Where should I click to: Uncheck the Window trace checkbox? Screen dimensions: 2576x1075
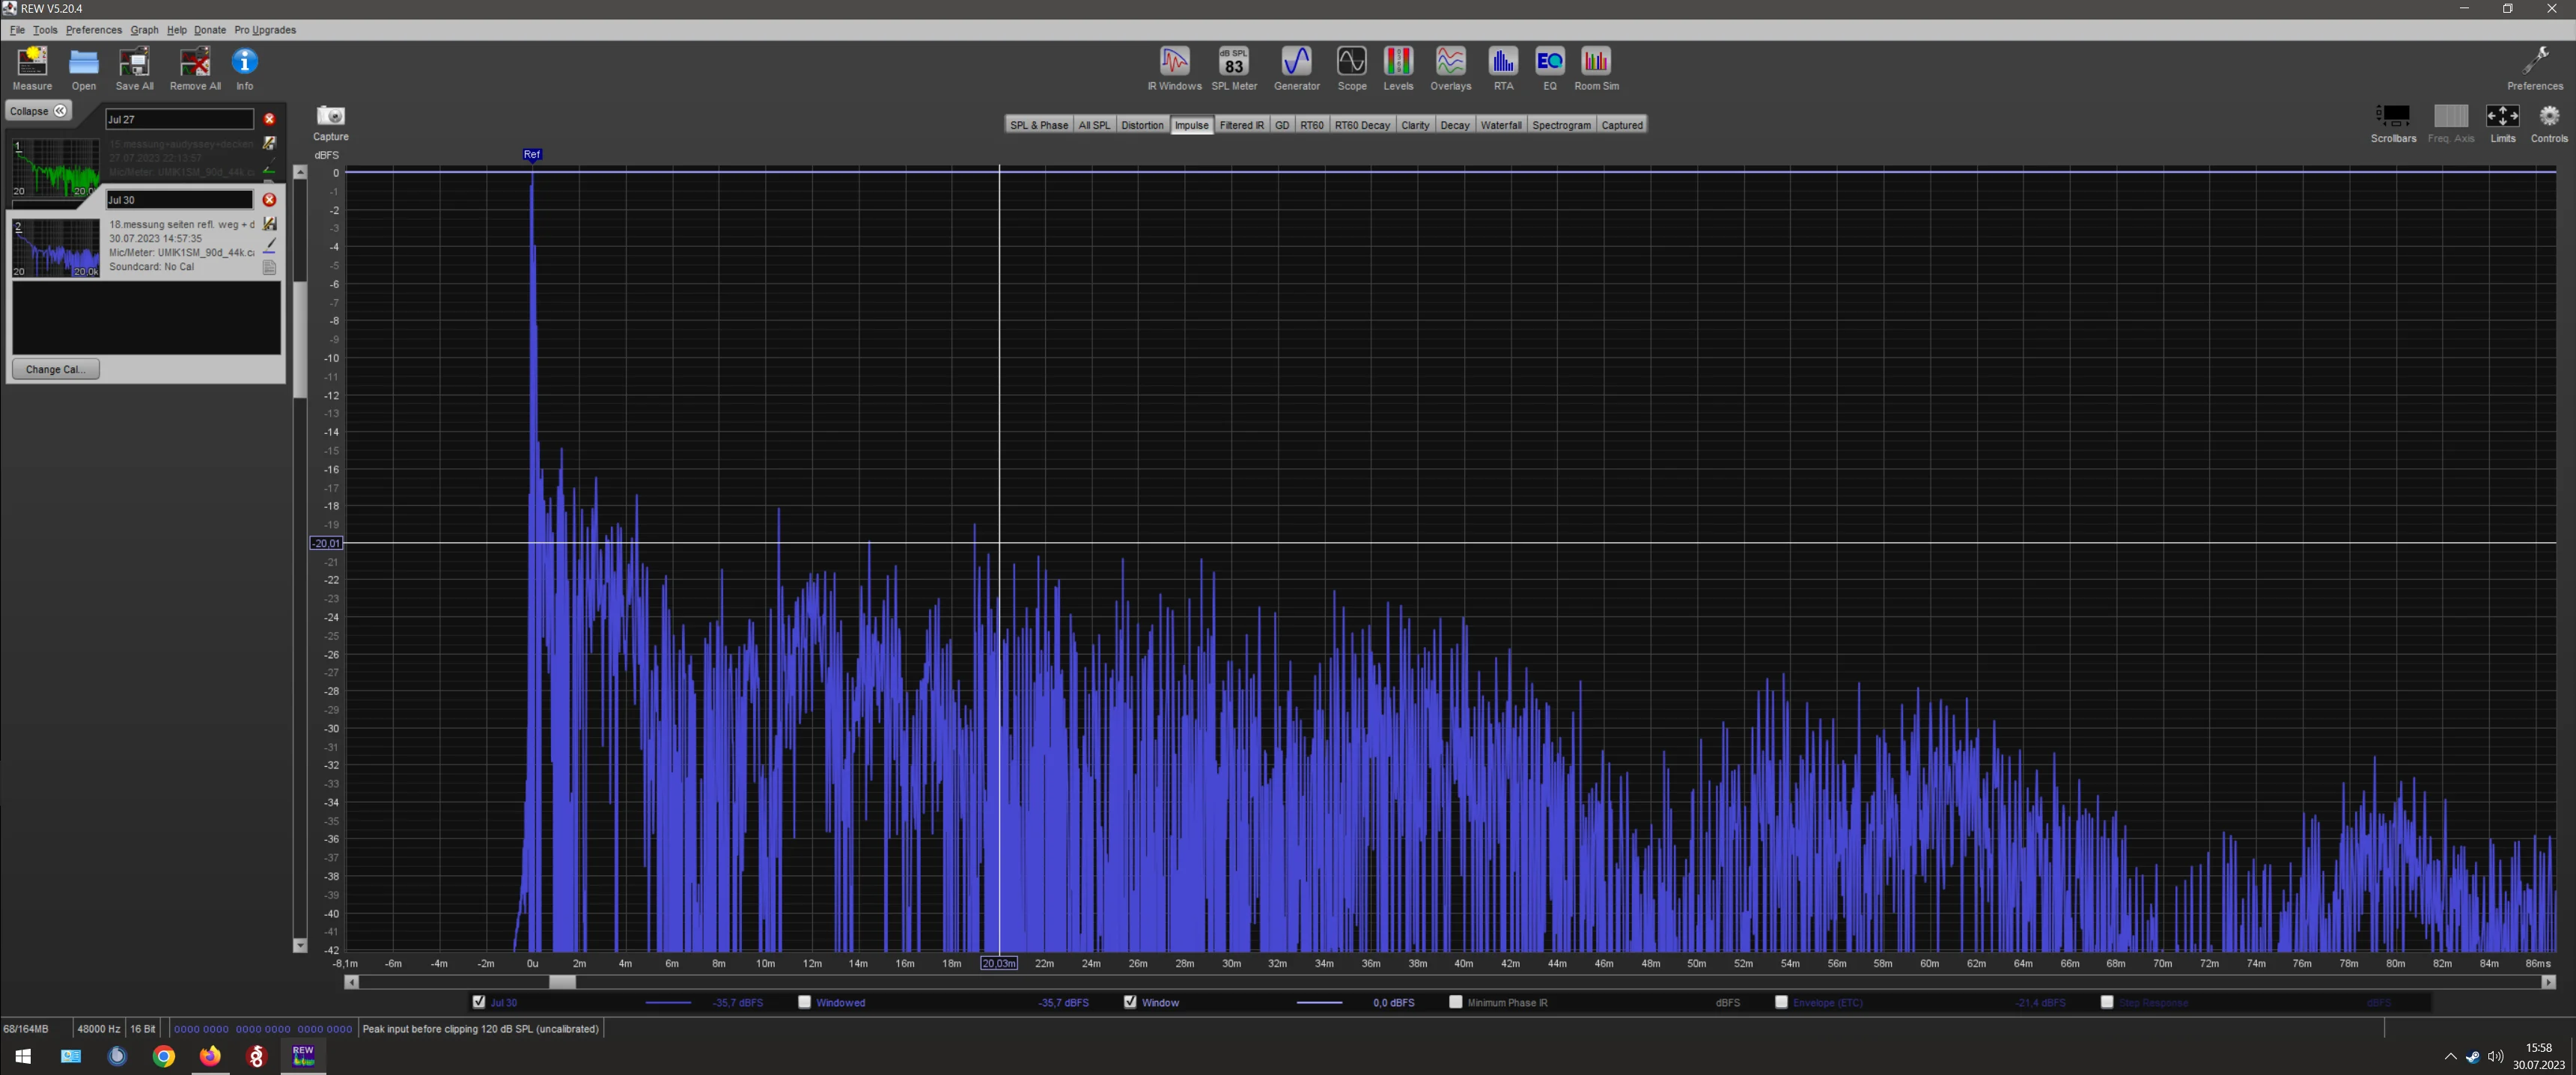coord(1130,1002)
